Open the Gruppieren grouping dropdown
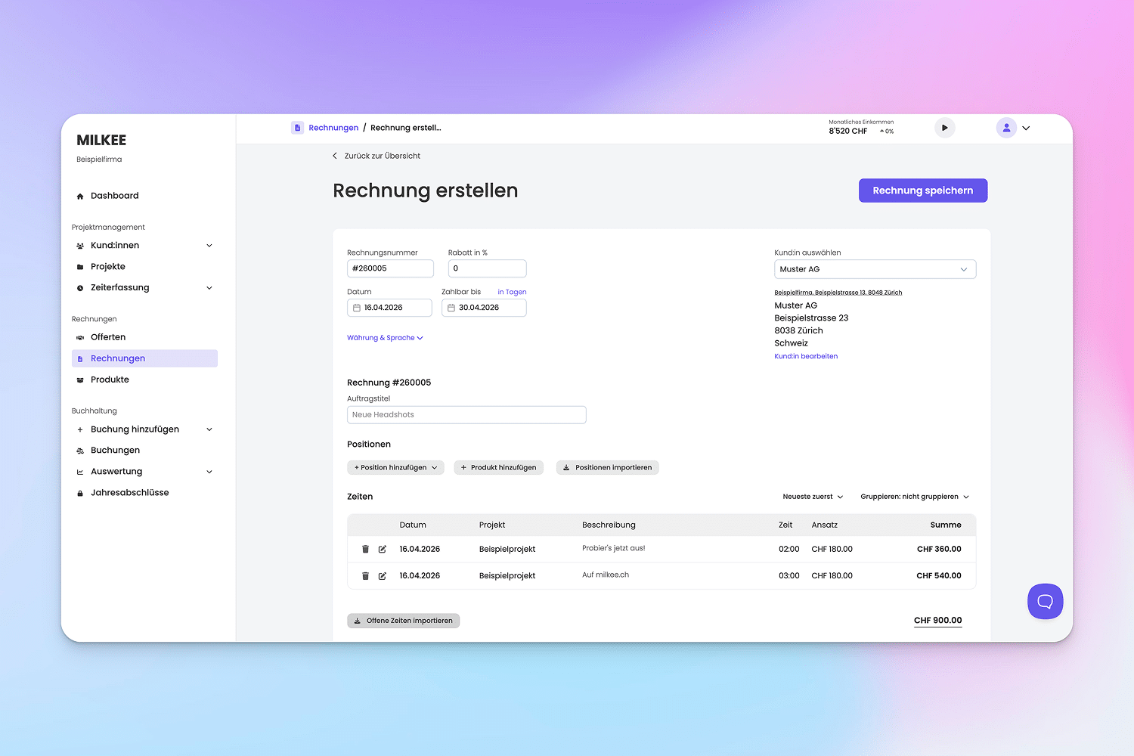The image size is (1134, 756). pyautogui.click(x=914, y=497)
